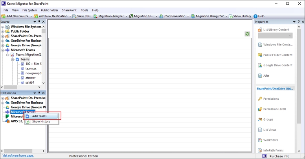The image size is (305, 159).
Task: Open Jobs in the Properties panel
Action: coord(264,75)
